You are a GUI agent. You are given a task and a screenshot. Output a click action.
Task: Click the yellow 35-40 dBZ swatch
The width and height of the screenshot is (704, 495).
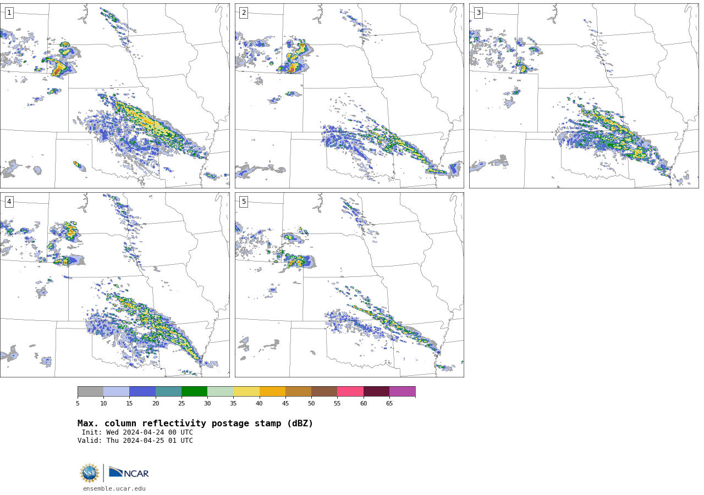pyautogui.click(x=246, y=392)
